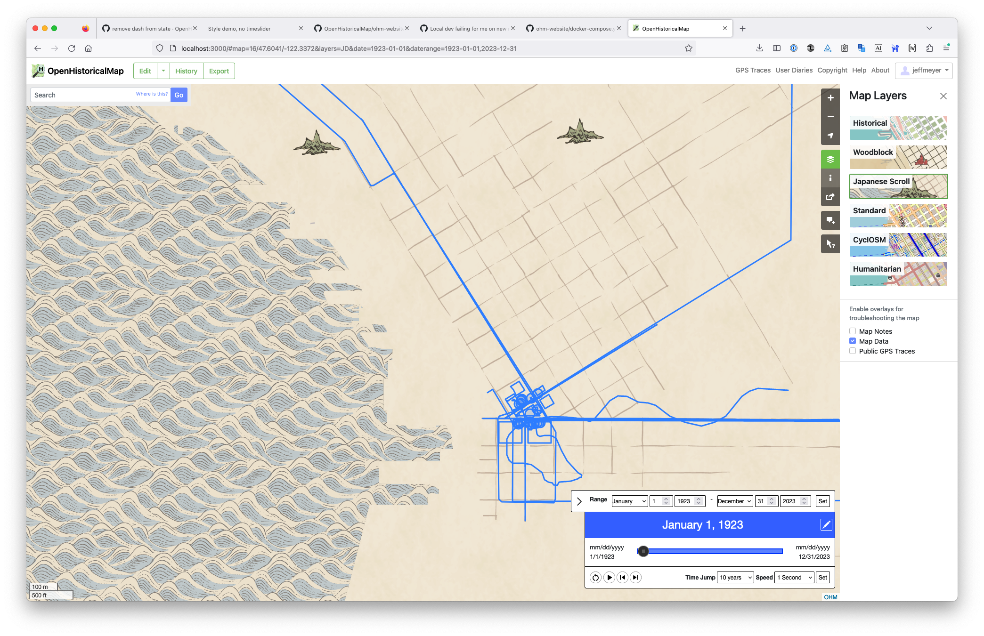
Task: Zoom in on the map
Action: [830, 97]
